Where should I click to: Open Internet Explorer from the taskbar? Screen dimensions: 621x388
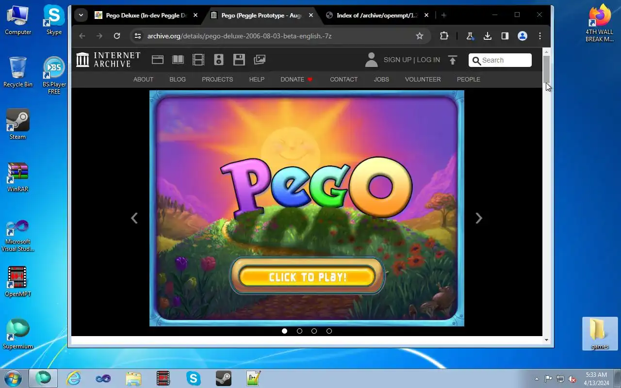[74, 378]
